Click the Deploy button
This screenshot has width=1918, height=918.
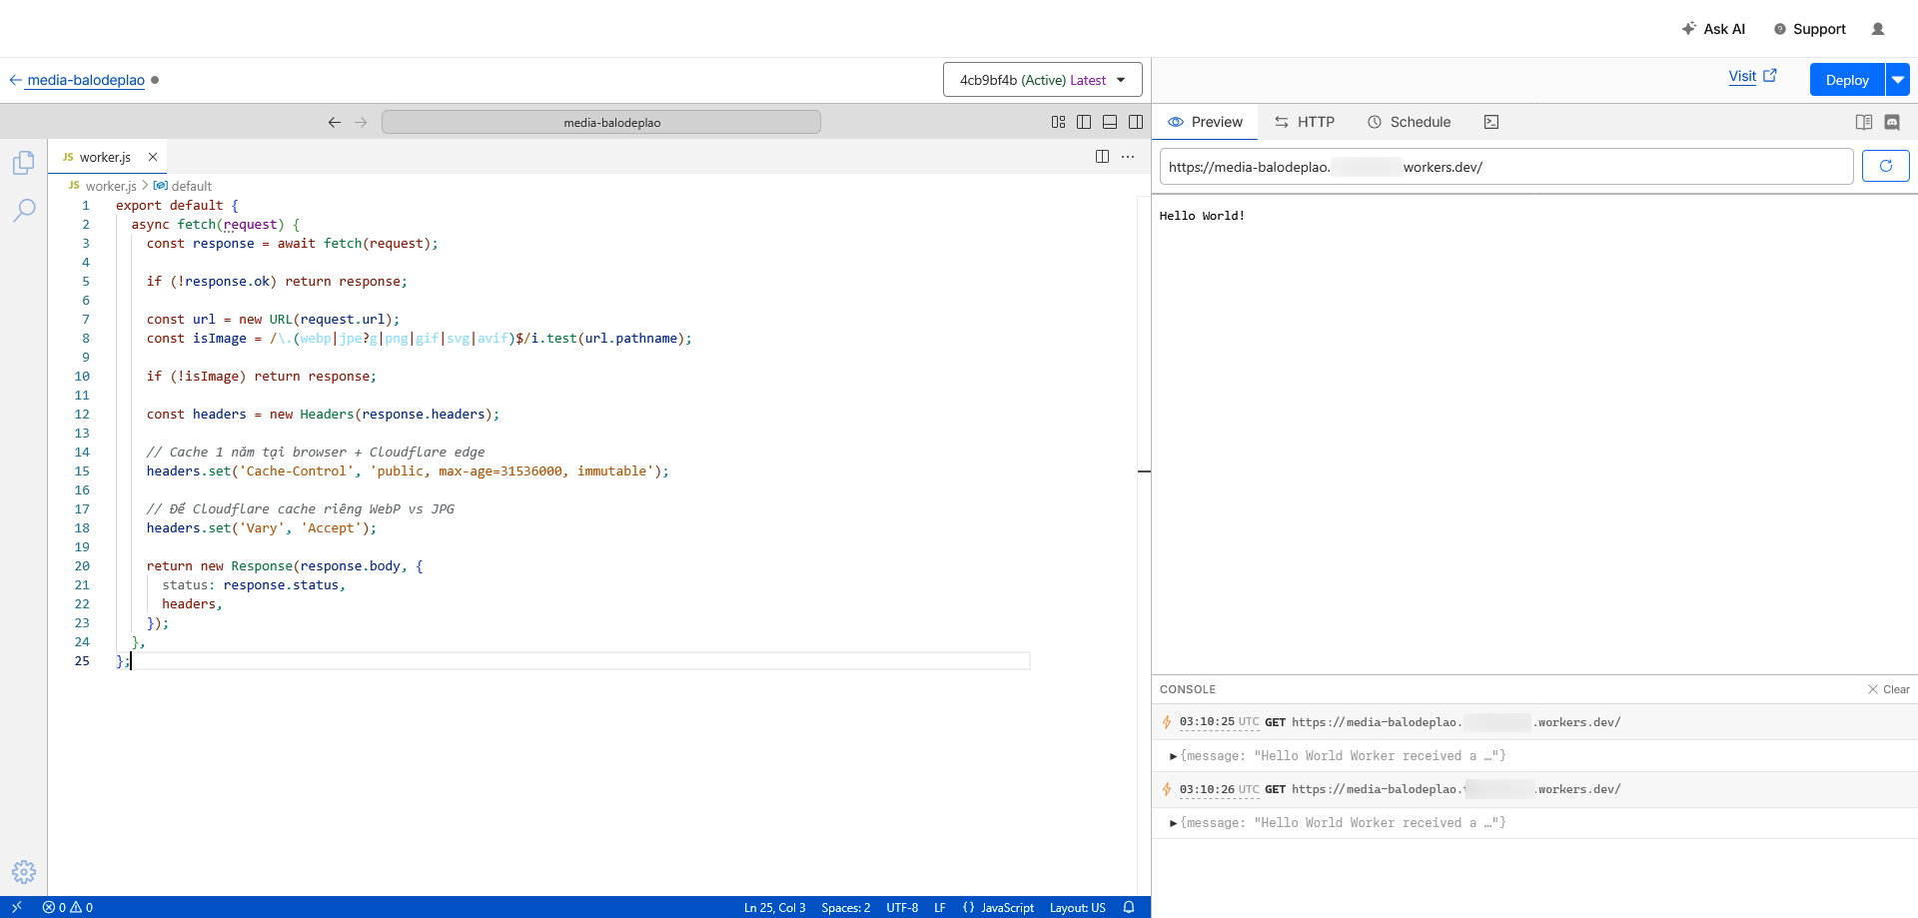(x=1846, y=80)
